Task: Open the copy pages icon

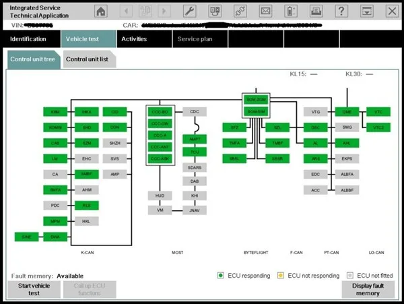Action: click(145, 11)
